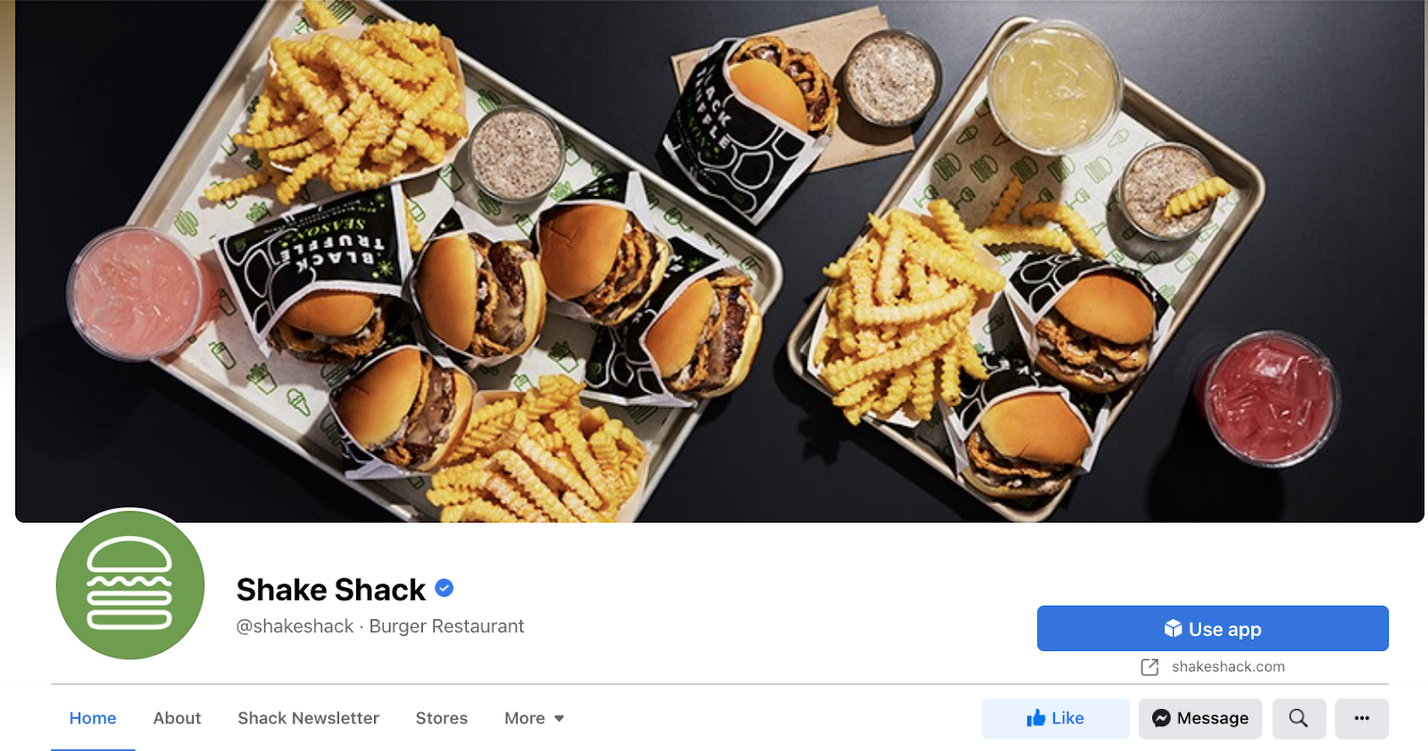This screenshot has width=1428, height=751.
Task: Go to the Shack Newsletter tab
Action: pos(308,718)
